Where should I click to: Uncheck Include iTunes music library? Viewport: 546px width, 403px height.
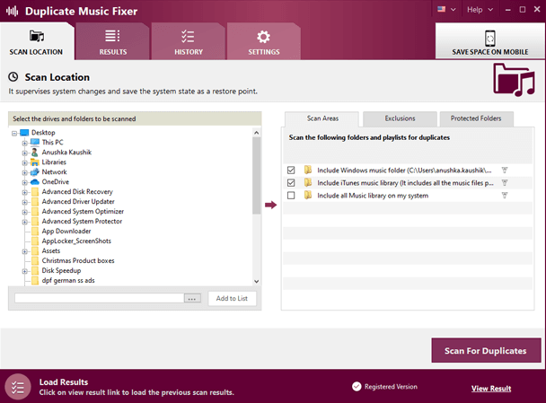pos(291,183)
